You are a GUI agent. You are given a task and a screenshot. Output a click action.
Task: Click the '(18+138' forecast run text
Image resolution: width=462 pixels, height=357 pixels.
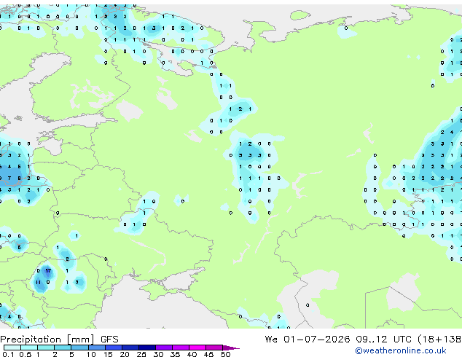pyautogui.click(x=439, y=340)
